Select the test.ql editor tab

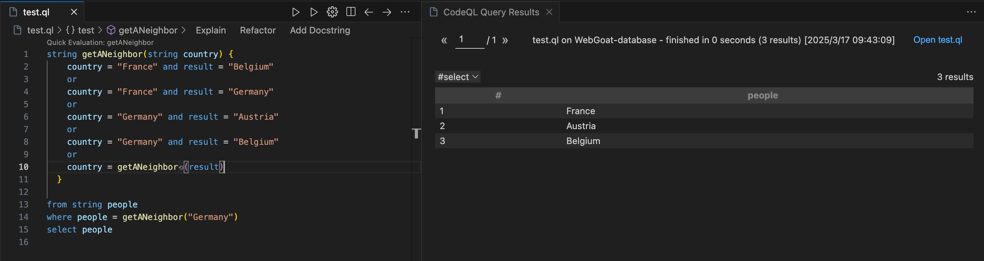[x=36, y=12]
